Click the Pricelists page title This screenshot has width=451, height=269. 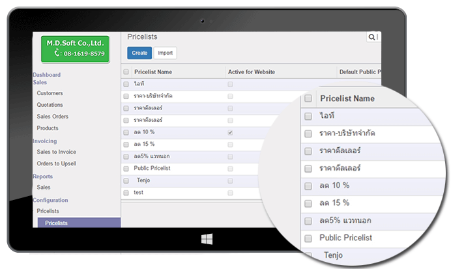click(142, 36)
